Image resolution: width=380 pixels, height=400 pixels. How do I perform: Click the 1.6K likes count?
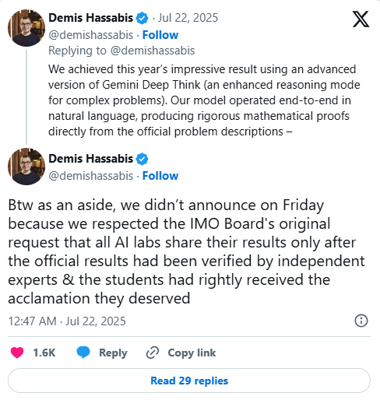pyautogui.click(x=44, y=353)
